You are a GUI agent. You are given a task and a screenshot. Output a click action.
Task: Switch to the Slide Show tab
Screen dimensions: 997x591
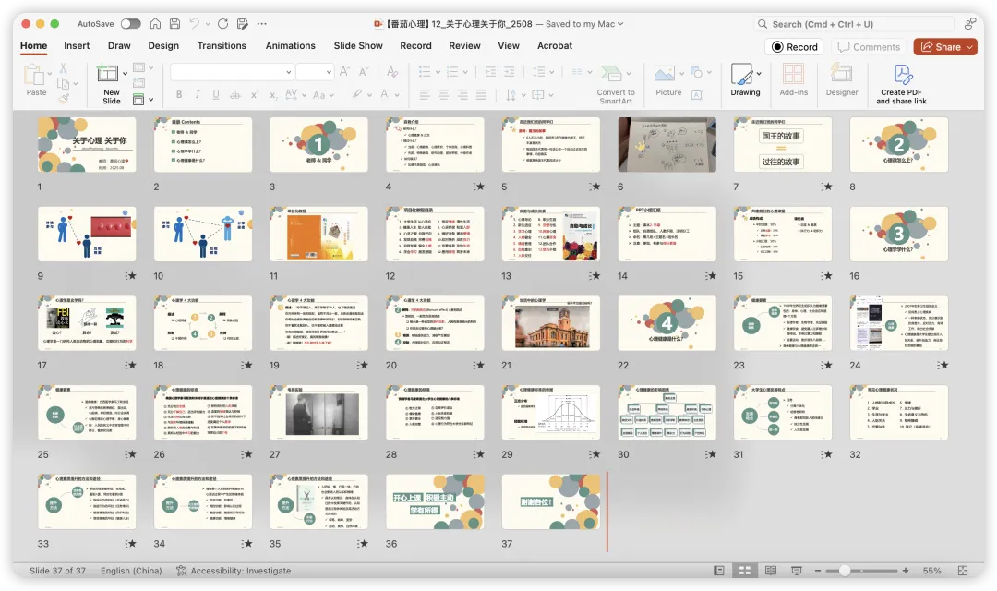[x=358, y=46]
